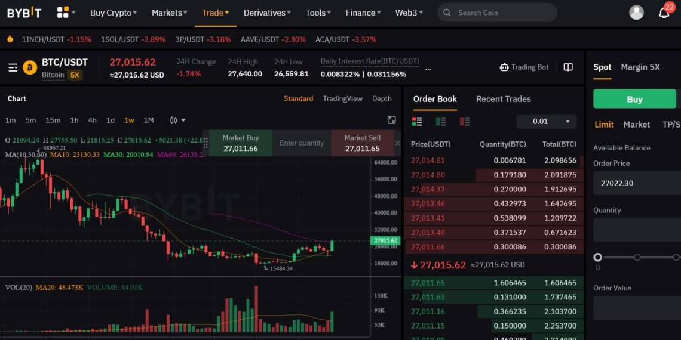Click the search magnifier icon
The height and width of the screenshot is (340, 681).
pyautogui.click(x=447, y=13)
